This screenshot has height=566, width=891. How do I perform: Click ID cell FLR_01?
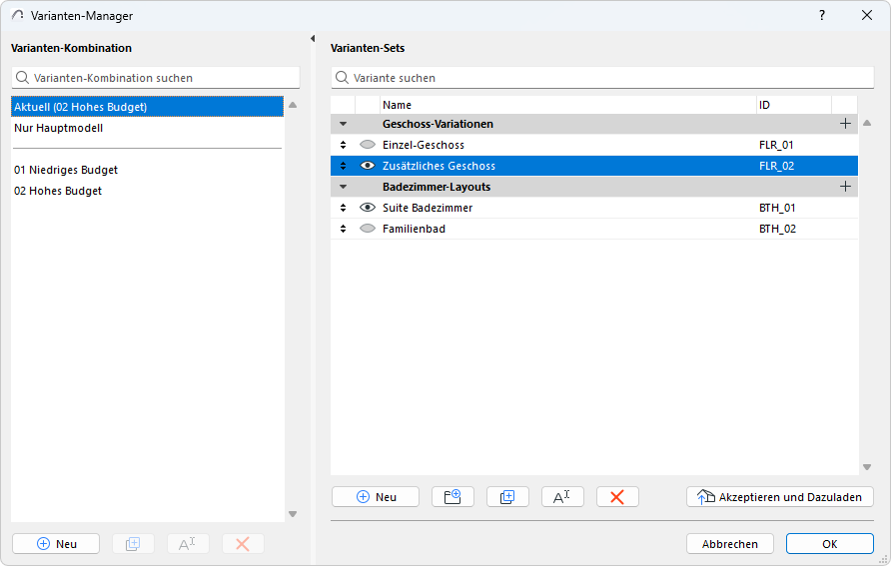coord(776,145)
